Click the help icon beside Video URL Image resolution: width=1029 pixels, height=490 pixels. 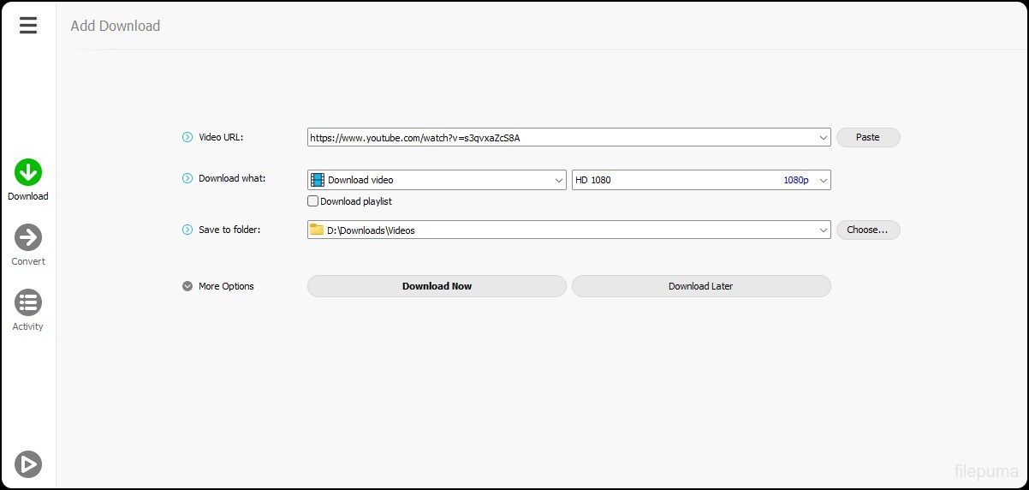[x=187, y=137]
